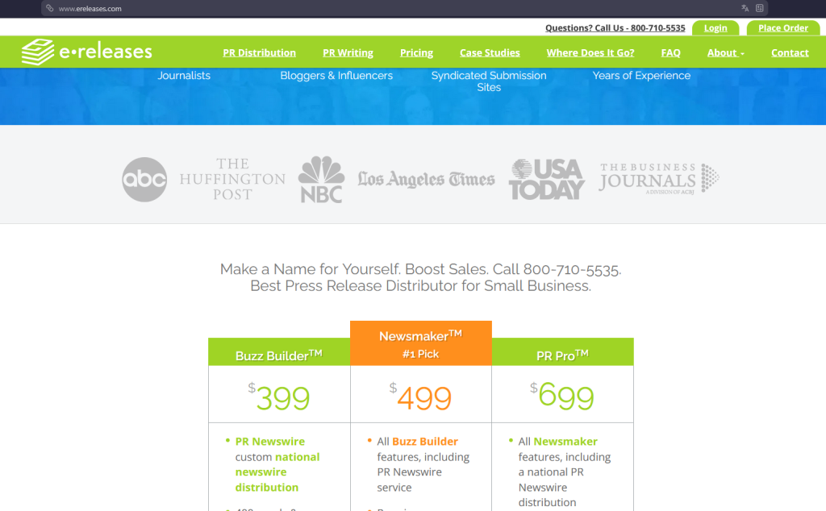Click the USA Today logo

546,180
